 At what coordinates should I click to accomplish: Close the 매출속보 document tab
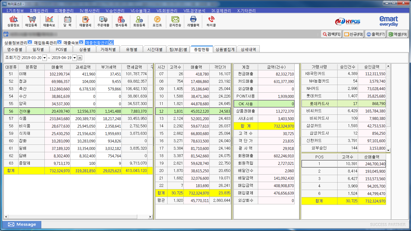tap(81, 42)
